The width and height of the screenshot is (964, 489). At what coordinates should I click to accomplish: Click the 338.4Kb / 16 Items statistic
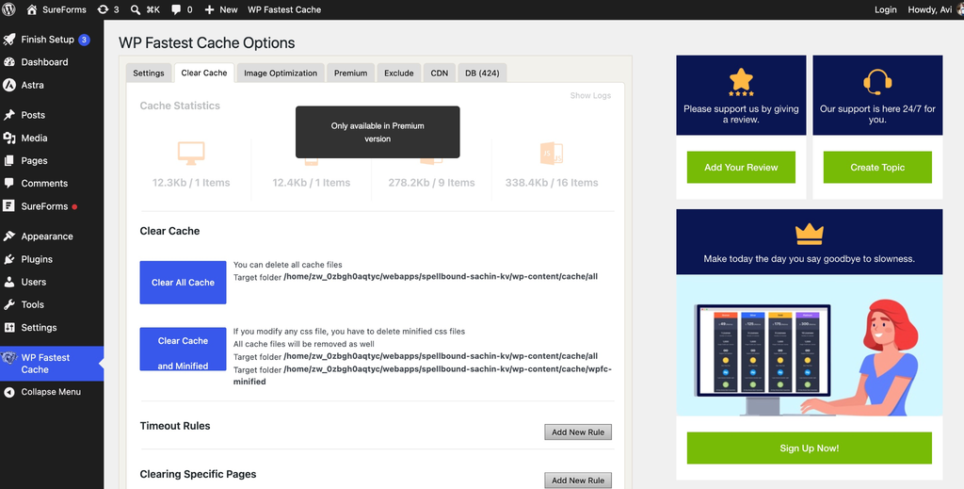pos(552,183)
